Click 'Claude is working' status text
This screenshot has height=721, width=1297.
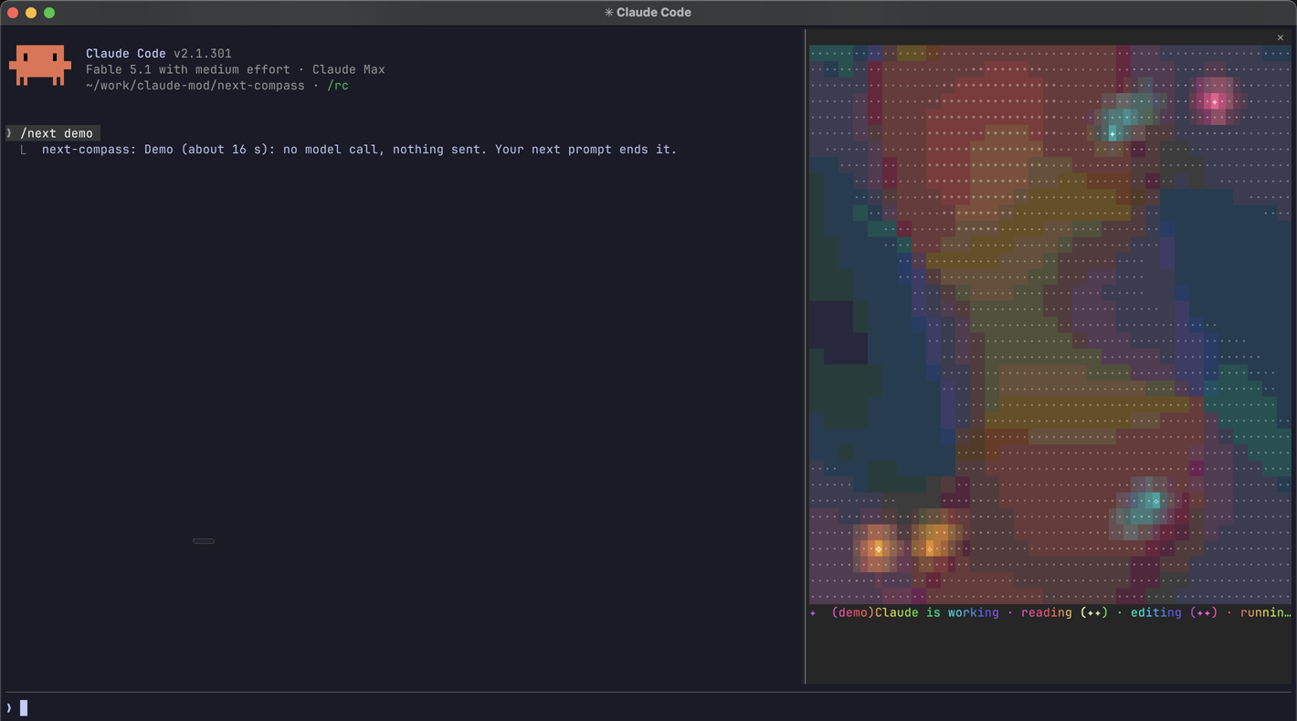937,613
